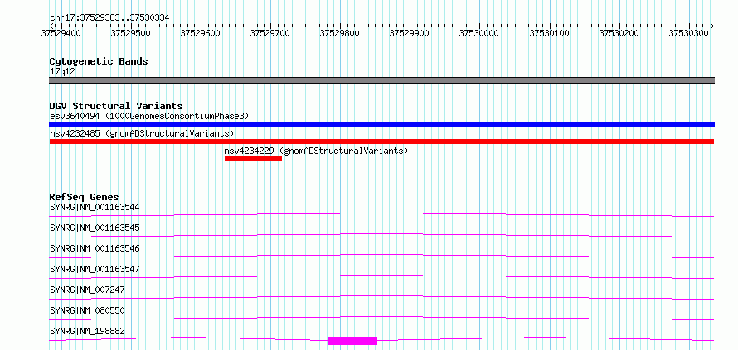Image resolution: width=738 pixels, height=350 pixels.
Task: Open variant nsv4232485 label
Action: [x=142, y=133]
